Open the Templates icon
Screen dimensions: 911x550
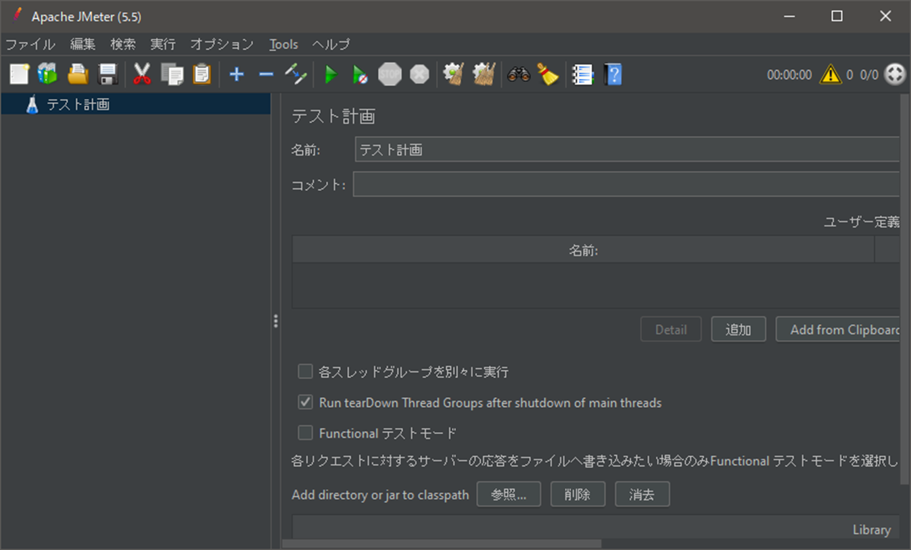point(47,74)
